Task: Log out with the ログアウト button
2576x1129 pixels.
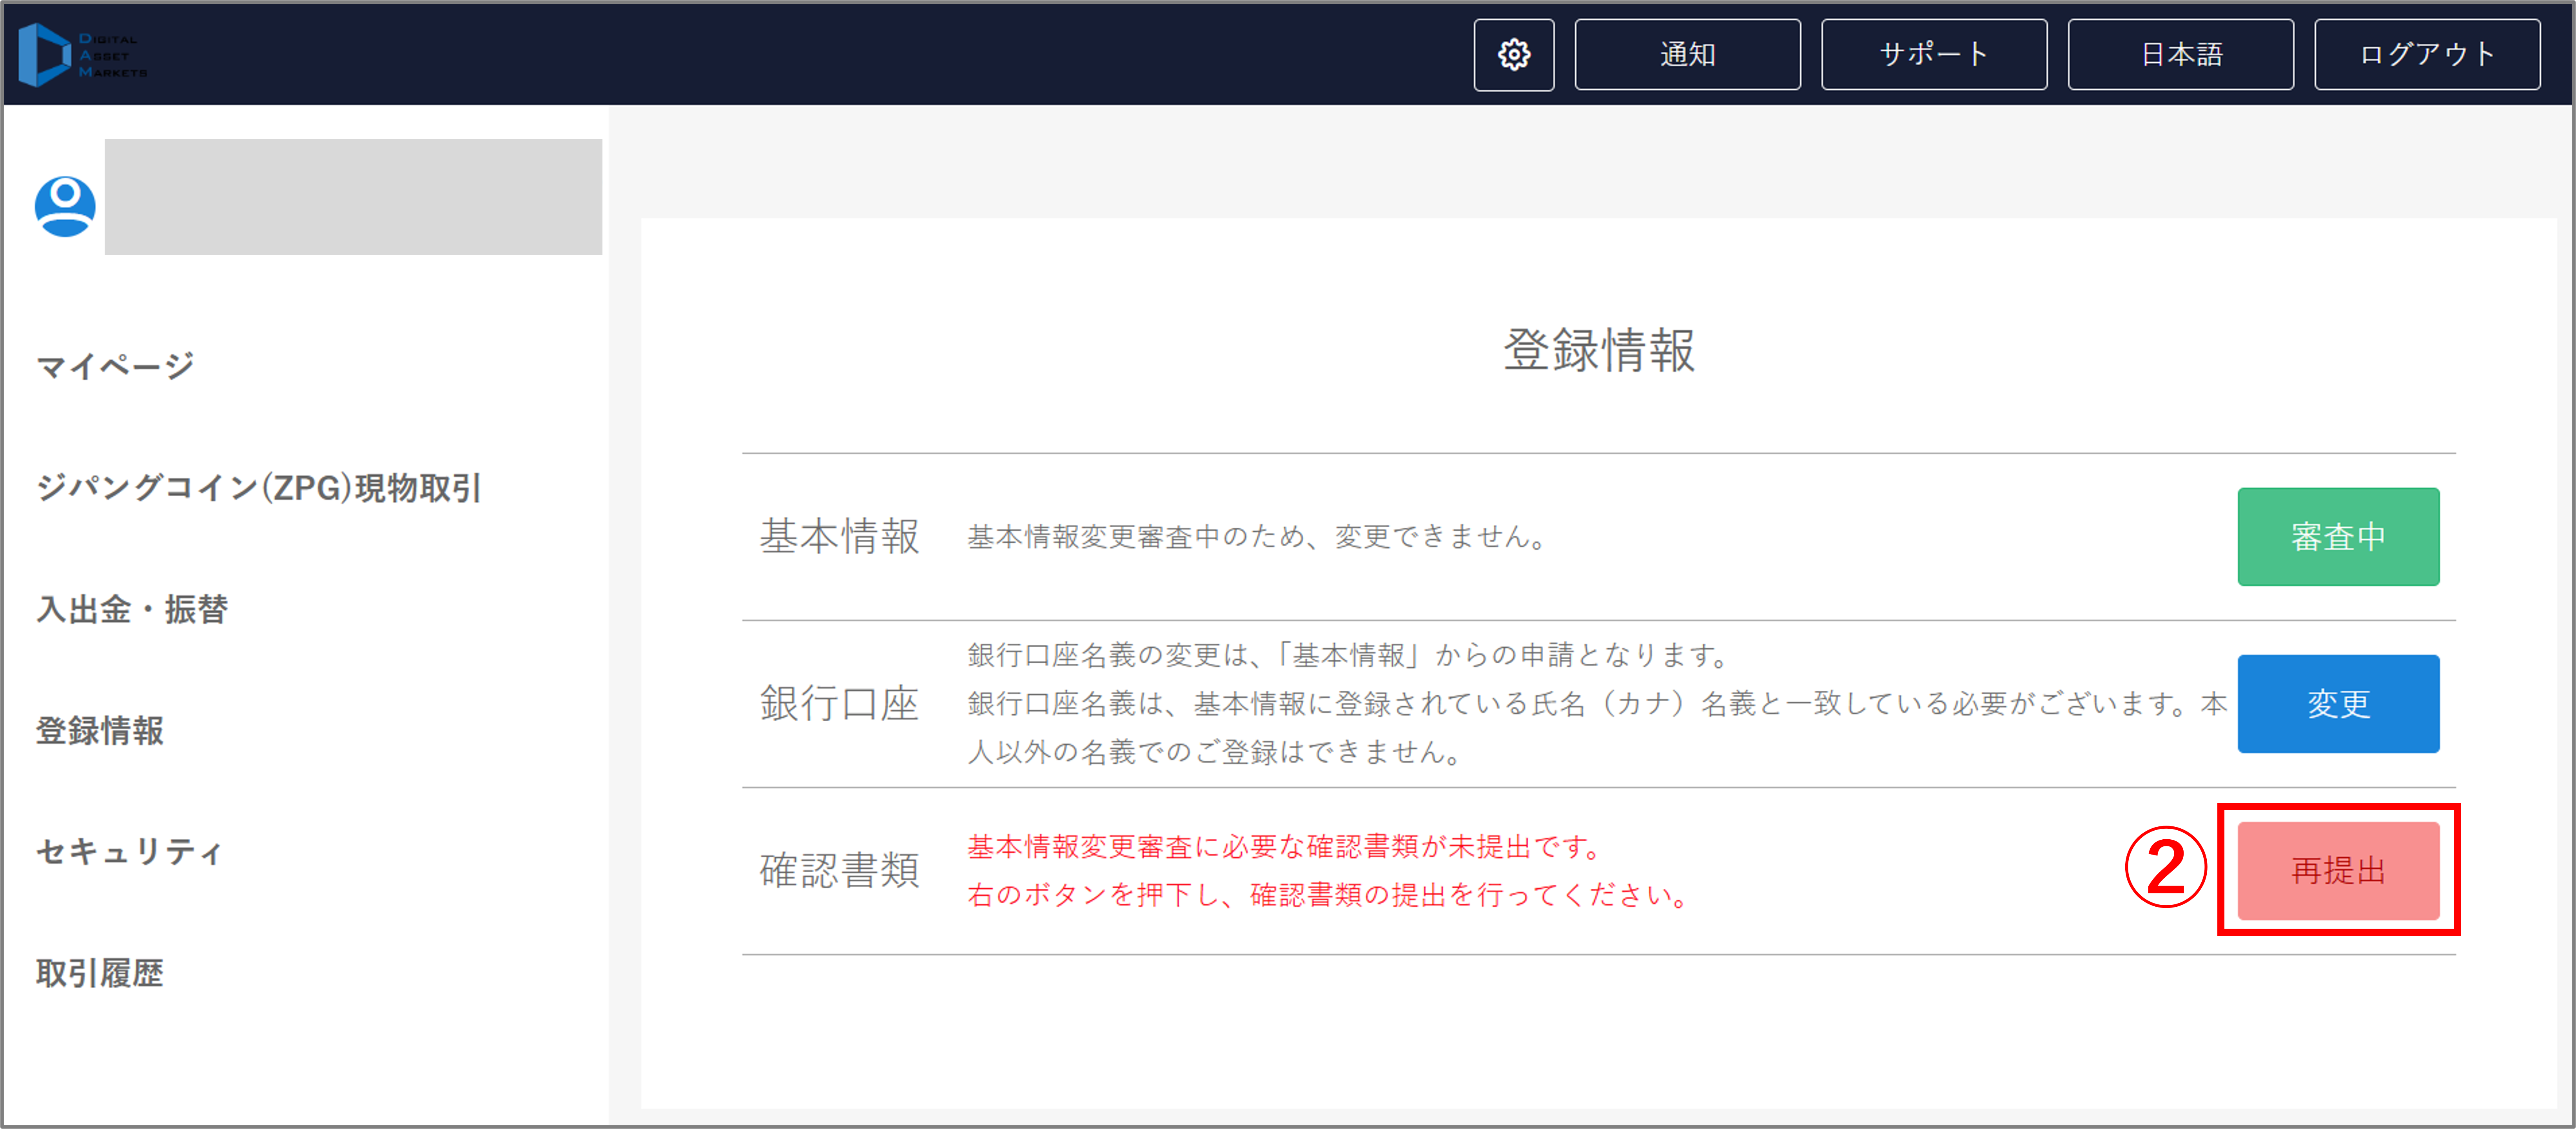Action: 2427,55
